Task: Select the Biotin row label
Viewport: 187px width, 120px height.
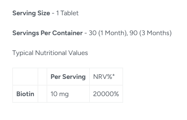Action: tap(25, 94)
